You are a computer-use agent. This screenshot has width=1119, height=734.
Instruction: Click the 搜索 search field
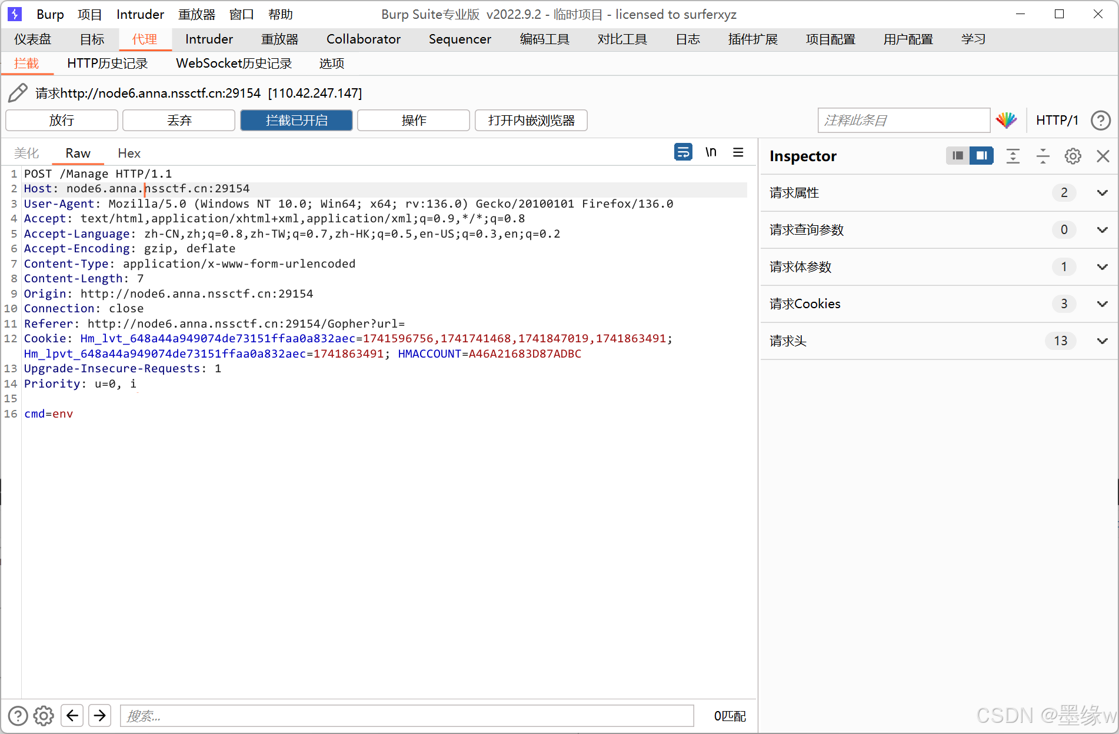[407, 716]
